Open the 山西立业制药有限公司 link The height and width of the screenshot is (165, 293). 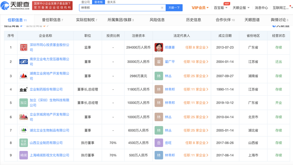point(46,143)
